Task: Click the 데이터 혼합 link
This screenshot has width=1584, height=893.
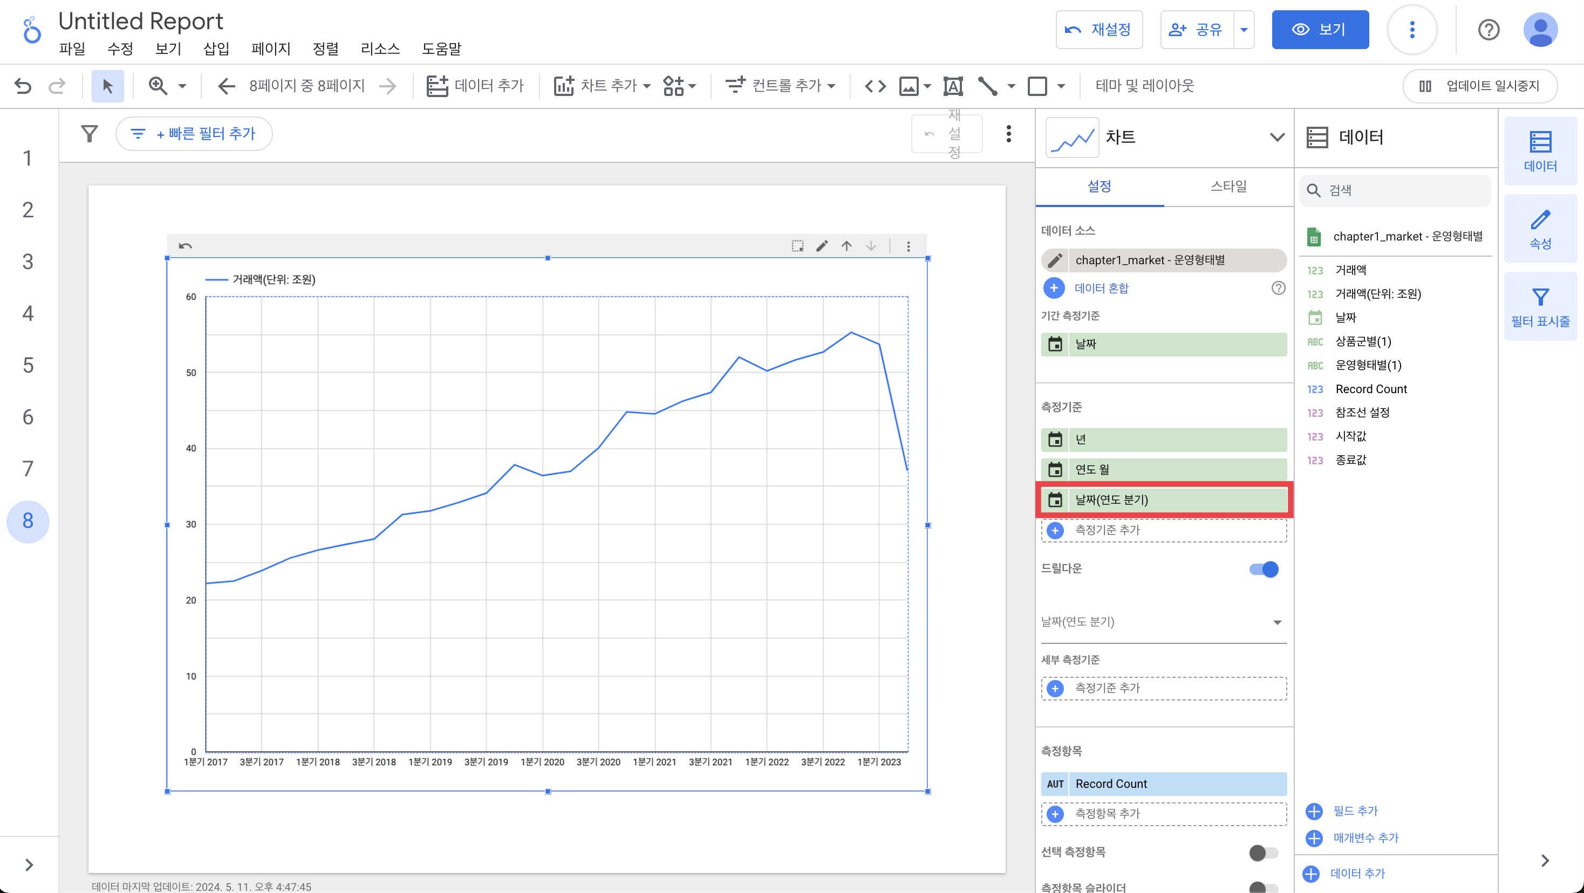Action: pos(1101,288)
